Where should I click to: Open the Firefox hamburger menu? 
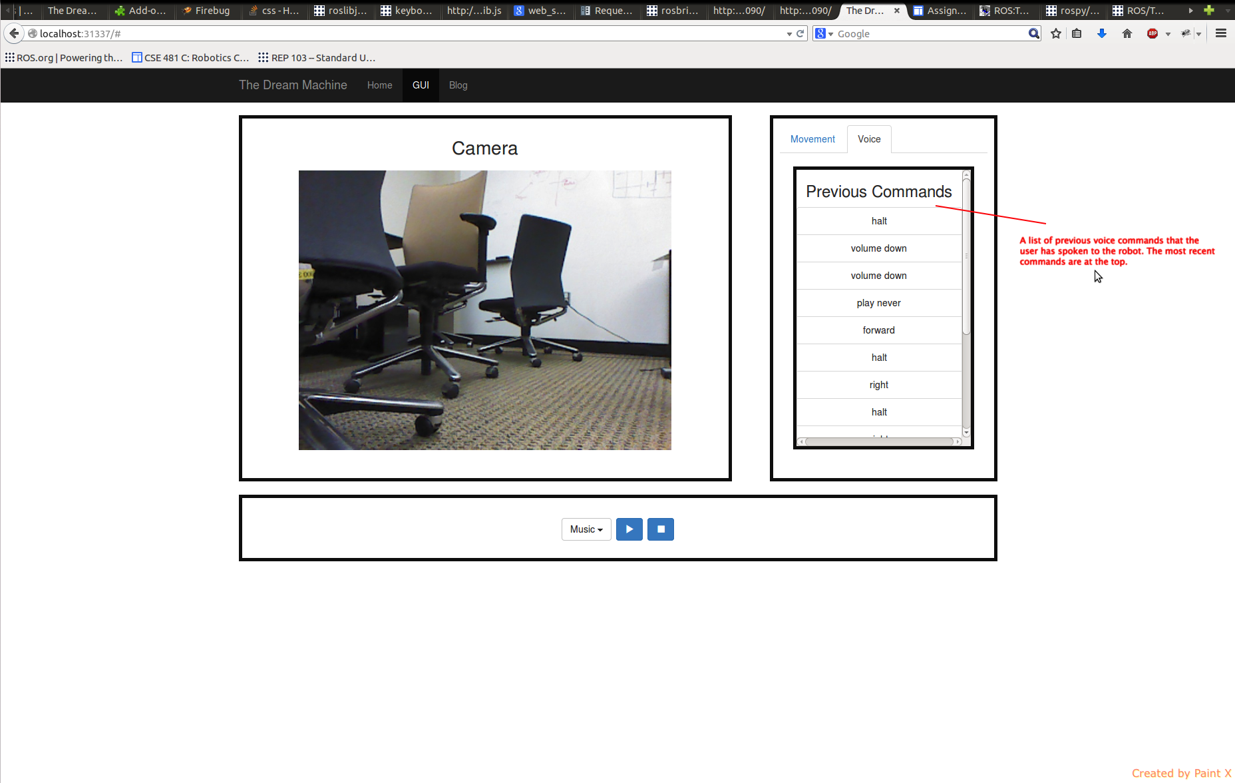[1221, 33]
